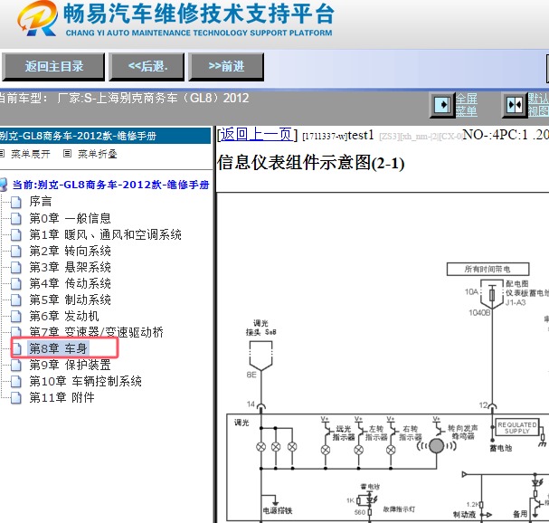This screenshot has width=549, height=523.
Task: Open 第10章 车辆控制系统
Action: pyautogui.click(x=85, y=381)
